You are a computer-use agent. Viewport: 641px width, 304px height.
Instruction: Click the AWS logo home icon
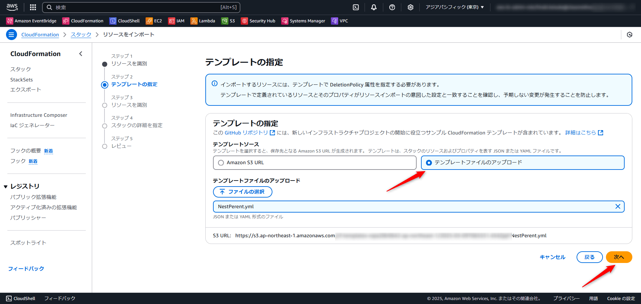point(12,7)
